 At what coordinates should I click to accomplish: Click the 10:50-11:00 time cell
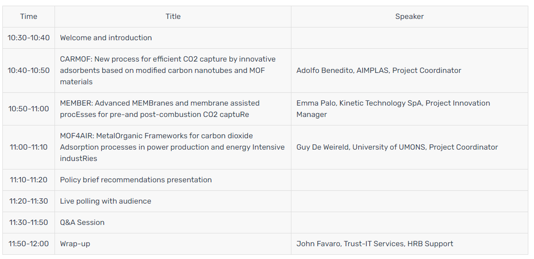click(x=28, y=109)
